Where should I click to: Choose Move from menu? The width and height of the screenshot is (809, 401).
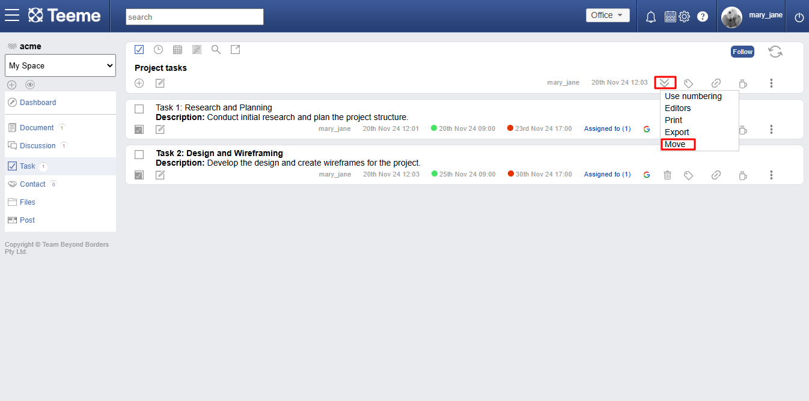click(x=675, y=144)
